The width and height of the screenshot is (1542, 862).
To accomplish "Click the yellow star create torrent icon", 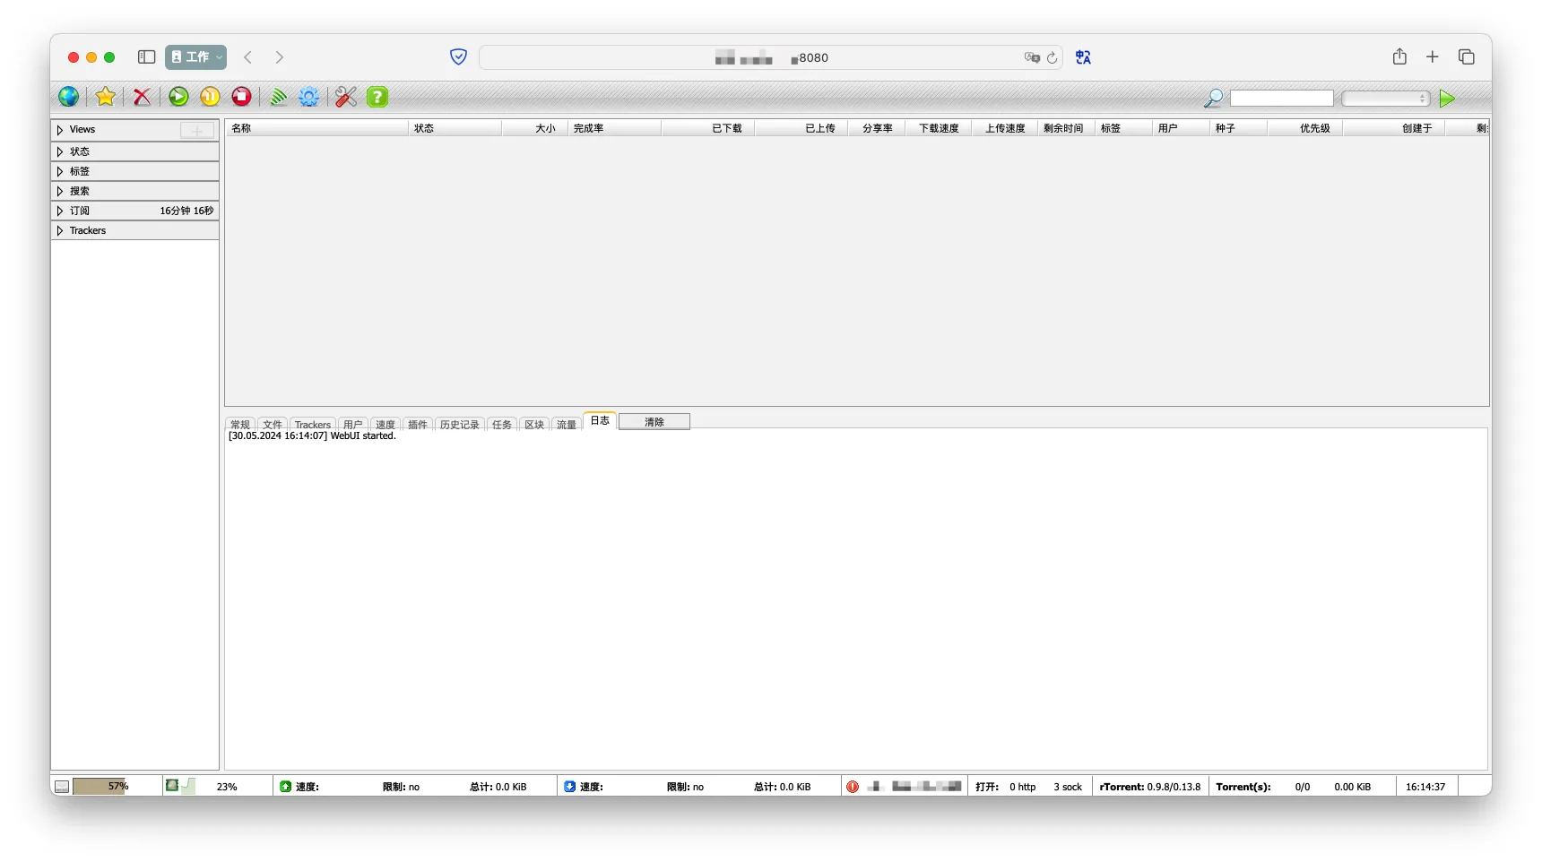I will pos(106,97).
